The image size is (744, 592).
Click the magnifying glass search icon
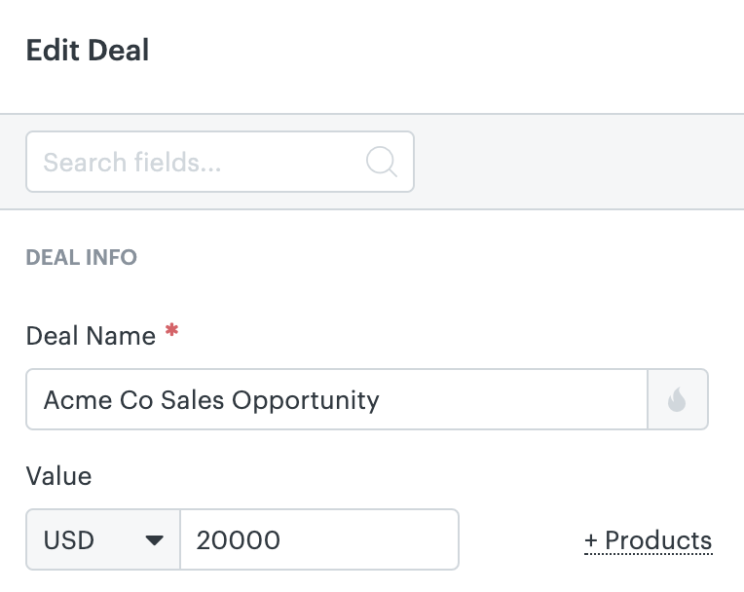[x=382, y=162]
